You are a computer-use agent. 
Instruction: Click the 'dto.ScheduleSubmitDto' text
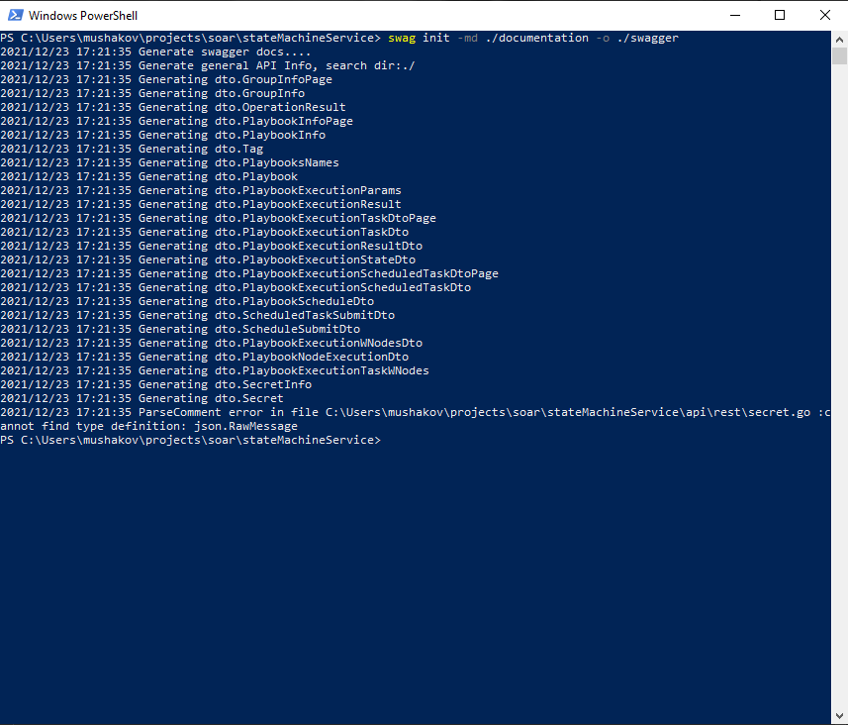[x=287, y=329]
